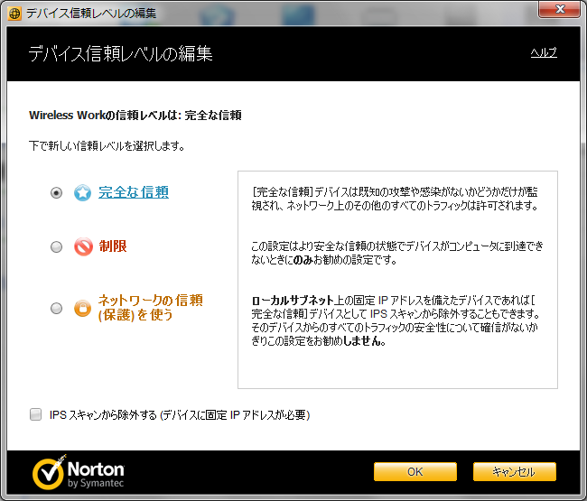Select the ネットワークの信頼 (保護) radio button
This screenshot has height=501, width=587.
[57, 309]
